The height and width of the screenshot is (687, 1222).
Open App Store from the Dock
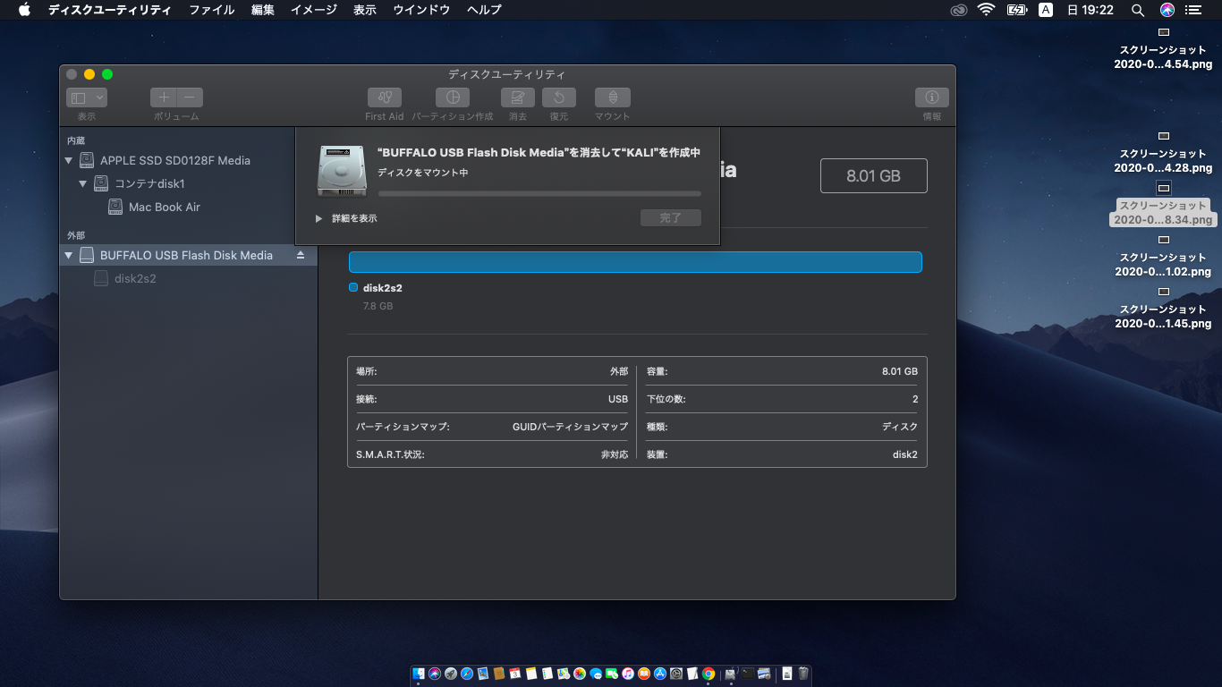660,674
